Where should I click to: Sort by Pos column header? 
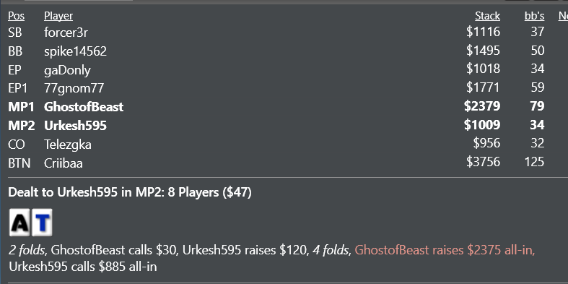tap(17, 16)
